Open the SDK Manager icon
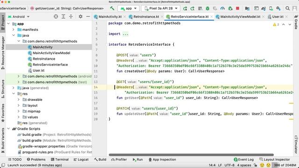The height and width of the screenshot is (168, 299). coord(278,8)
